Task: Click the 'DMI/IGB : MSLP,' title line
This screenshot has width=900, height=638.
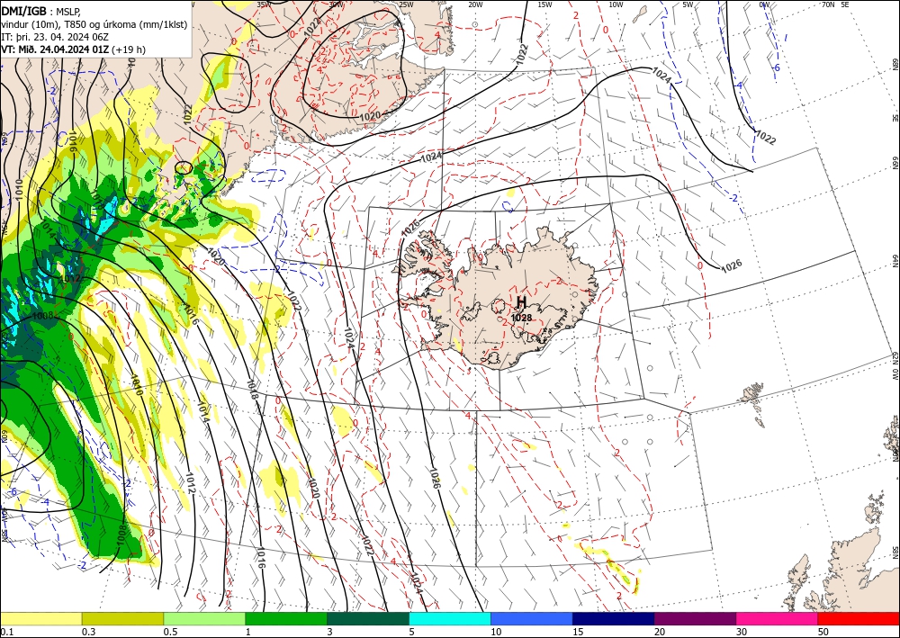Action: tap(40, 10)
